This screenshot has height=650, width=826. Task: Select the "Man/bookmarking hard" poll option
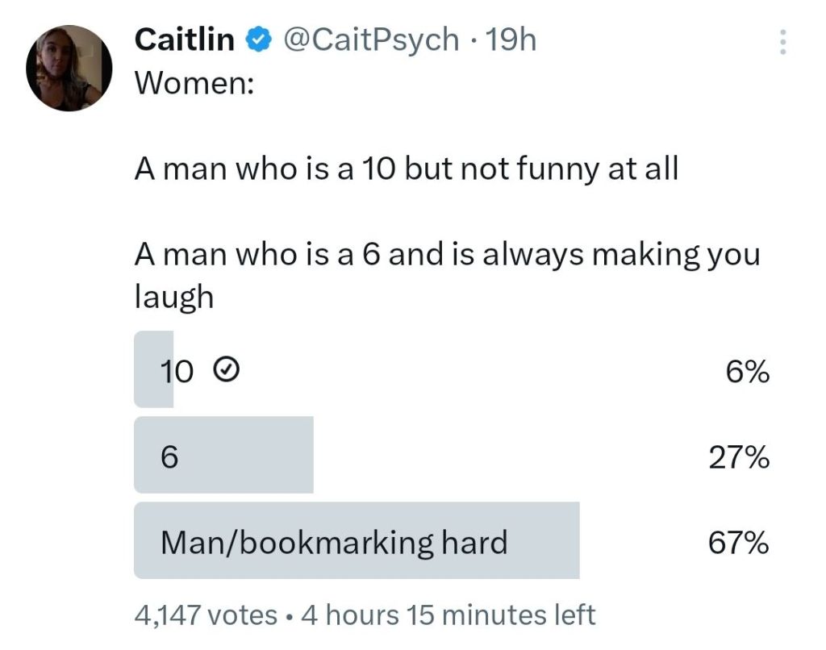334,543
